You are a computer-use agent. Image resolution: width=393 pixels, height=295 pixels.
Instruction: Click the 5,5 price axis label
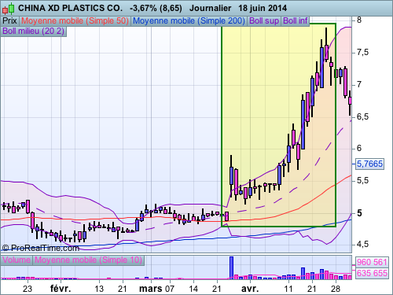pos(362,181)
